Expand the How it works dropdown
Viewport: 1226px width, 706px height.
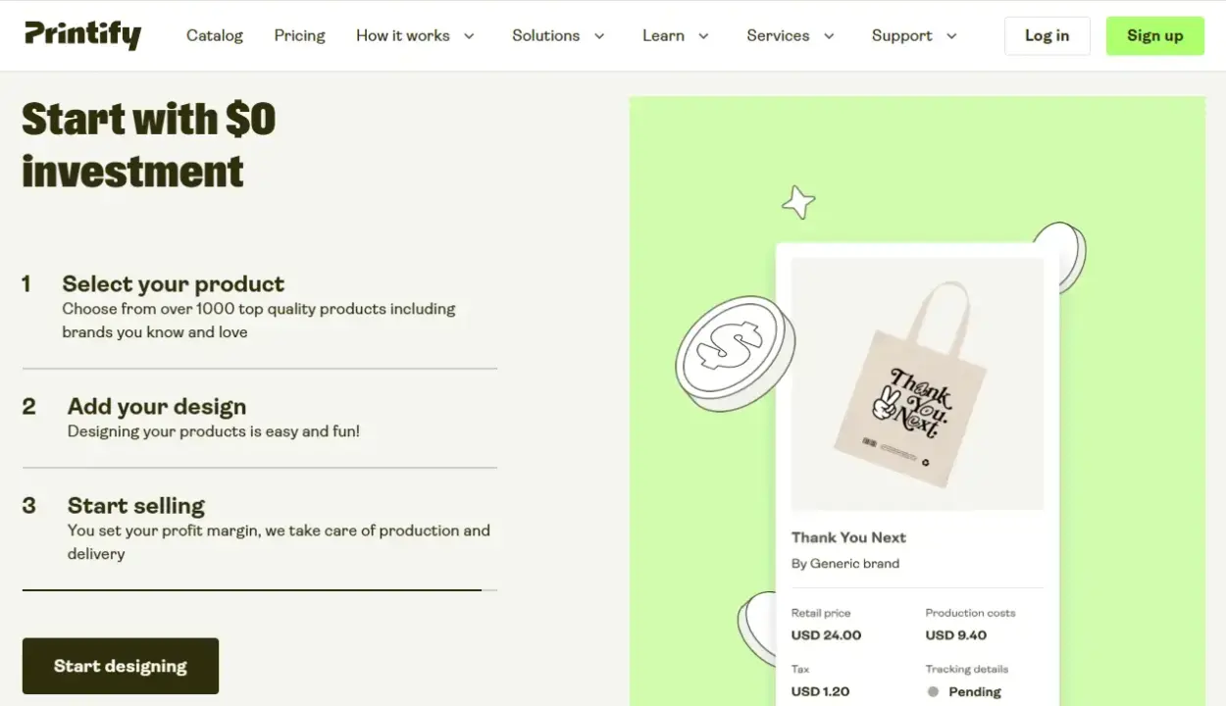coord(415,35)
